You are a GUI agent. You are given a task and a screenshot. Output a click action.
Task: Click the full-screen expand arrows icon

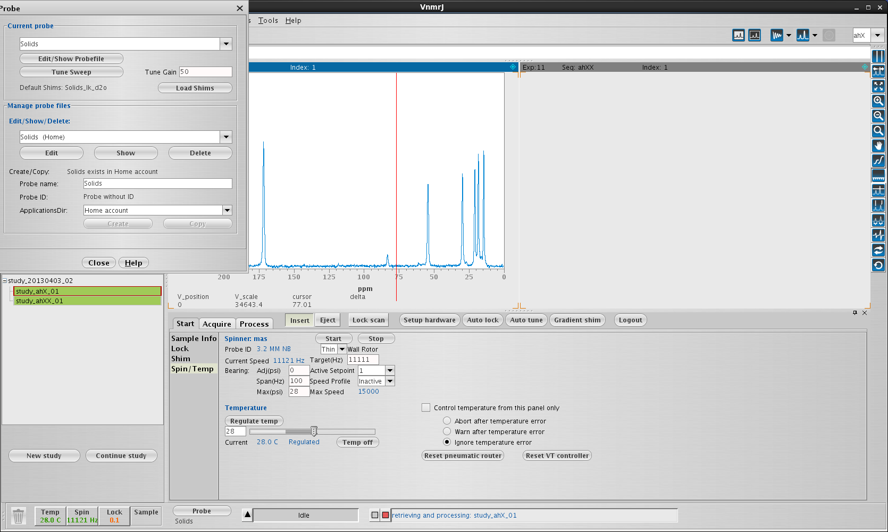[878, 86]
